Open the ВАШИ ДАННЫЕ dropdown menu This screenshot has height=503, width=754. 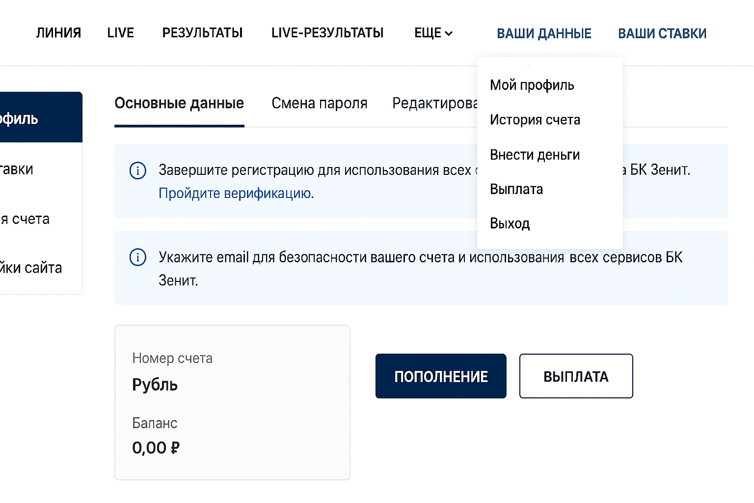[544, 32]
